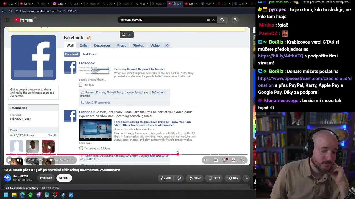Open the RetroTECH channel avatar
The height and width of the screenshot is (199, 355).
point(7,178)
